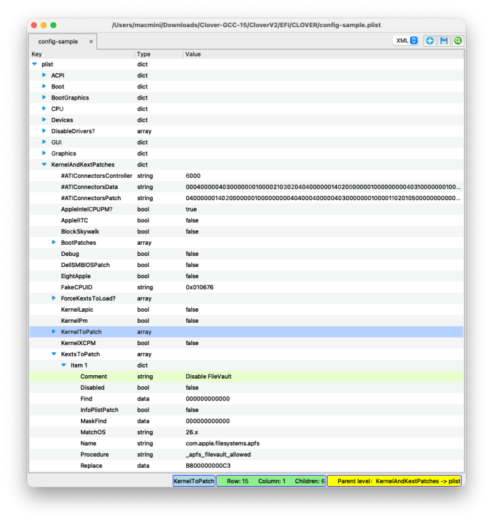Expand the DisableDrivers? array node
Viewport: 493px width, 523px height.
[x=44, y=131]
